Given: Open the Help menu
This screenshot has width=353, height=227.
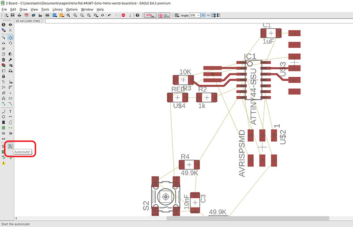Looking at the screenshot, I should click(x=100, y=9).
